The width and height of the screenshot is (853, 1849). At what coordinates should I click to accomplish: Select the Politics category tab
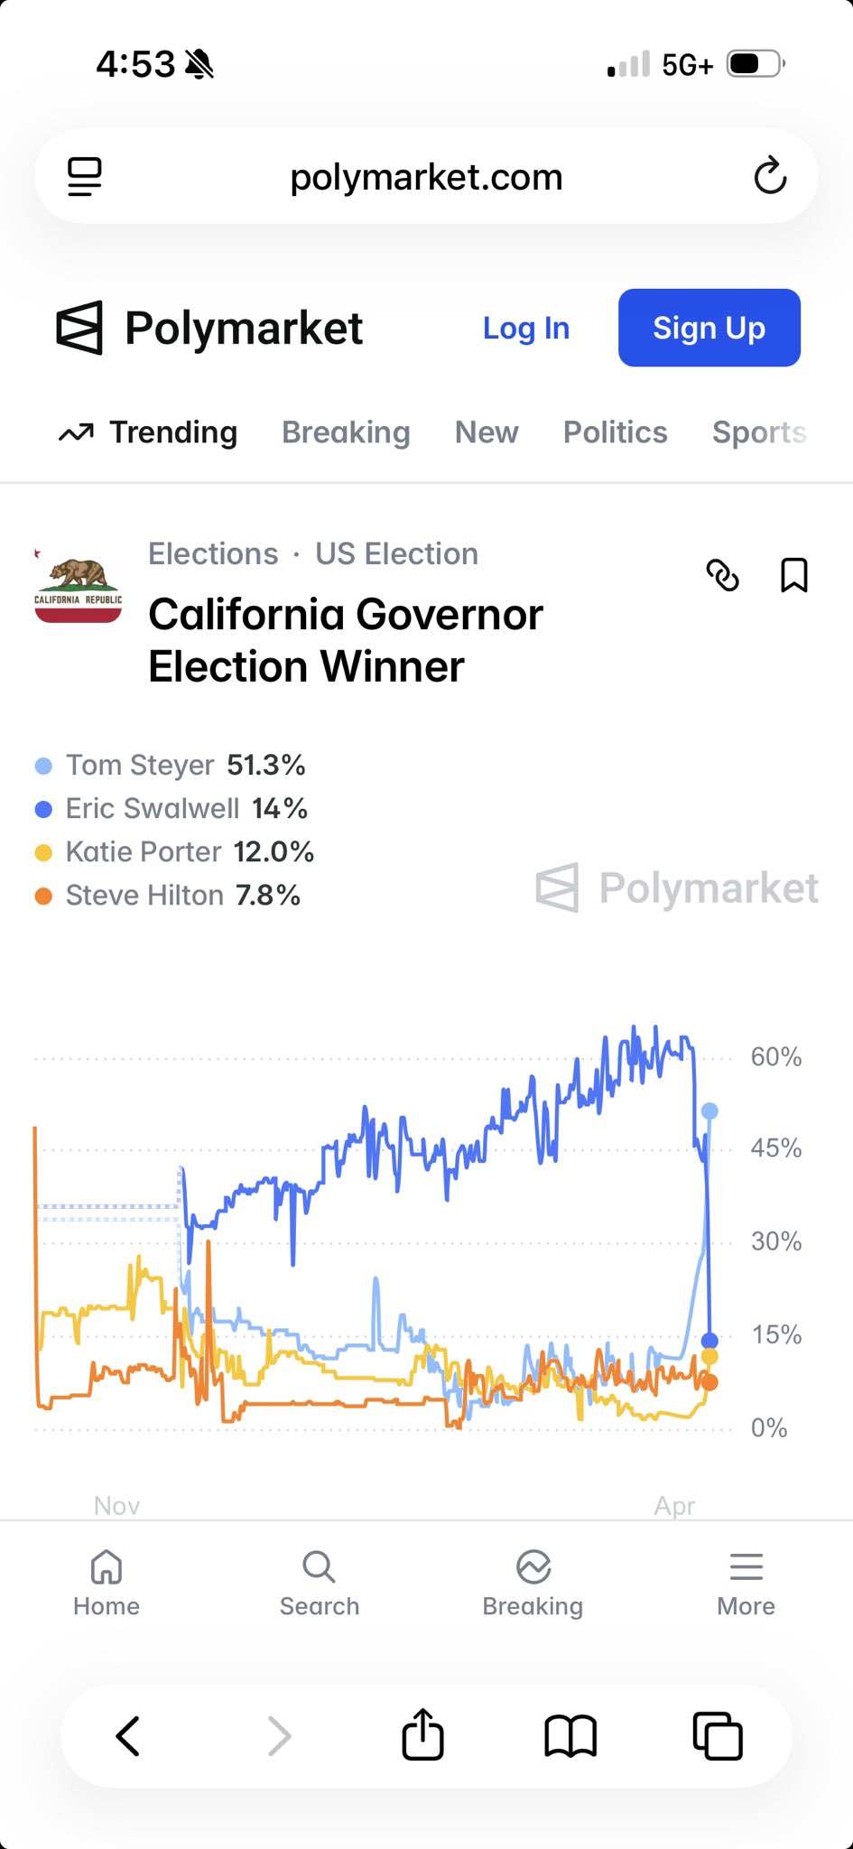616,432
